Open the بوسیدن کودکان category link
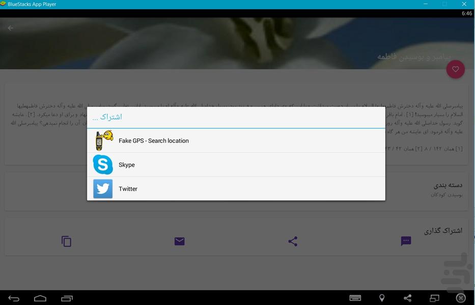This screenshot has width=475, height=305. [446, 195]
